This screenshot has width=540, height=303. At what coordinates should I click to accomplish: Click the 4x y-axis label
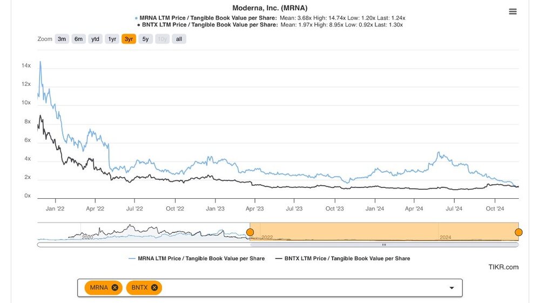[x=28, y=159]
